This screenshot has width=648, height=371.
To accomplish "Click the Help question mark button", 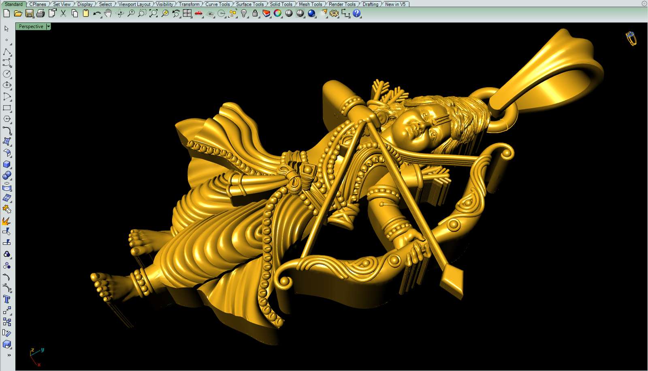I will tap(356, 13).
